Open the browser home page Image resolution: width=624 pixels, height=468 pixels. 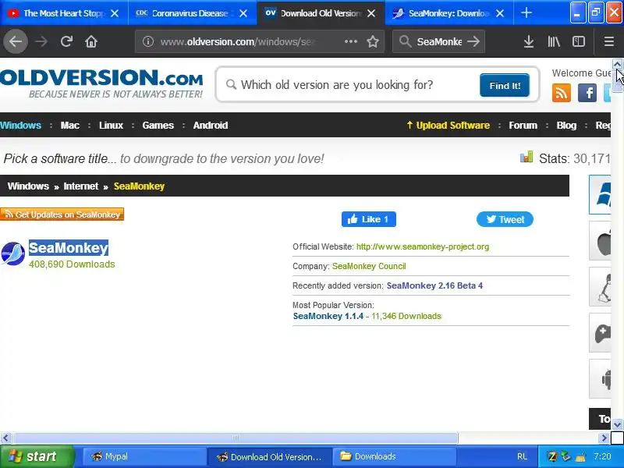click(x=91, y=41)
